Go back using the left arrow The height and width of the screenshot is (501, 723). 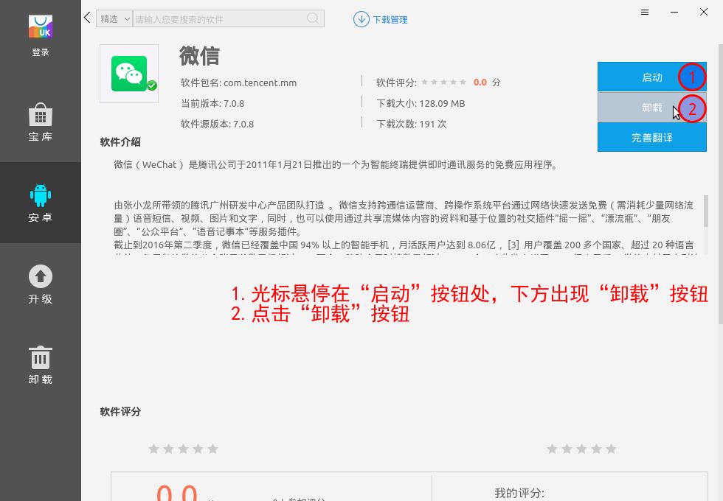point(87,18)
